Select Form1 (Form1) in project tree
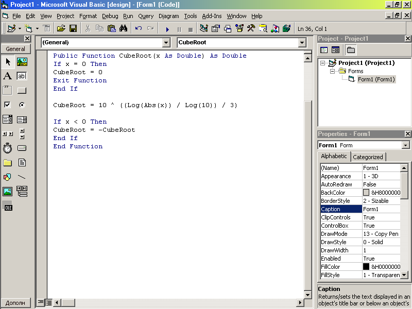Image resolution: width=412 pixels, height=309 pixels. pyautogui.click(x=376, y=79)
